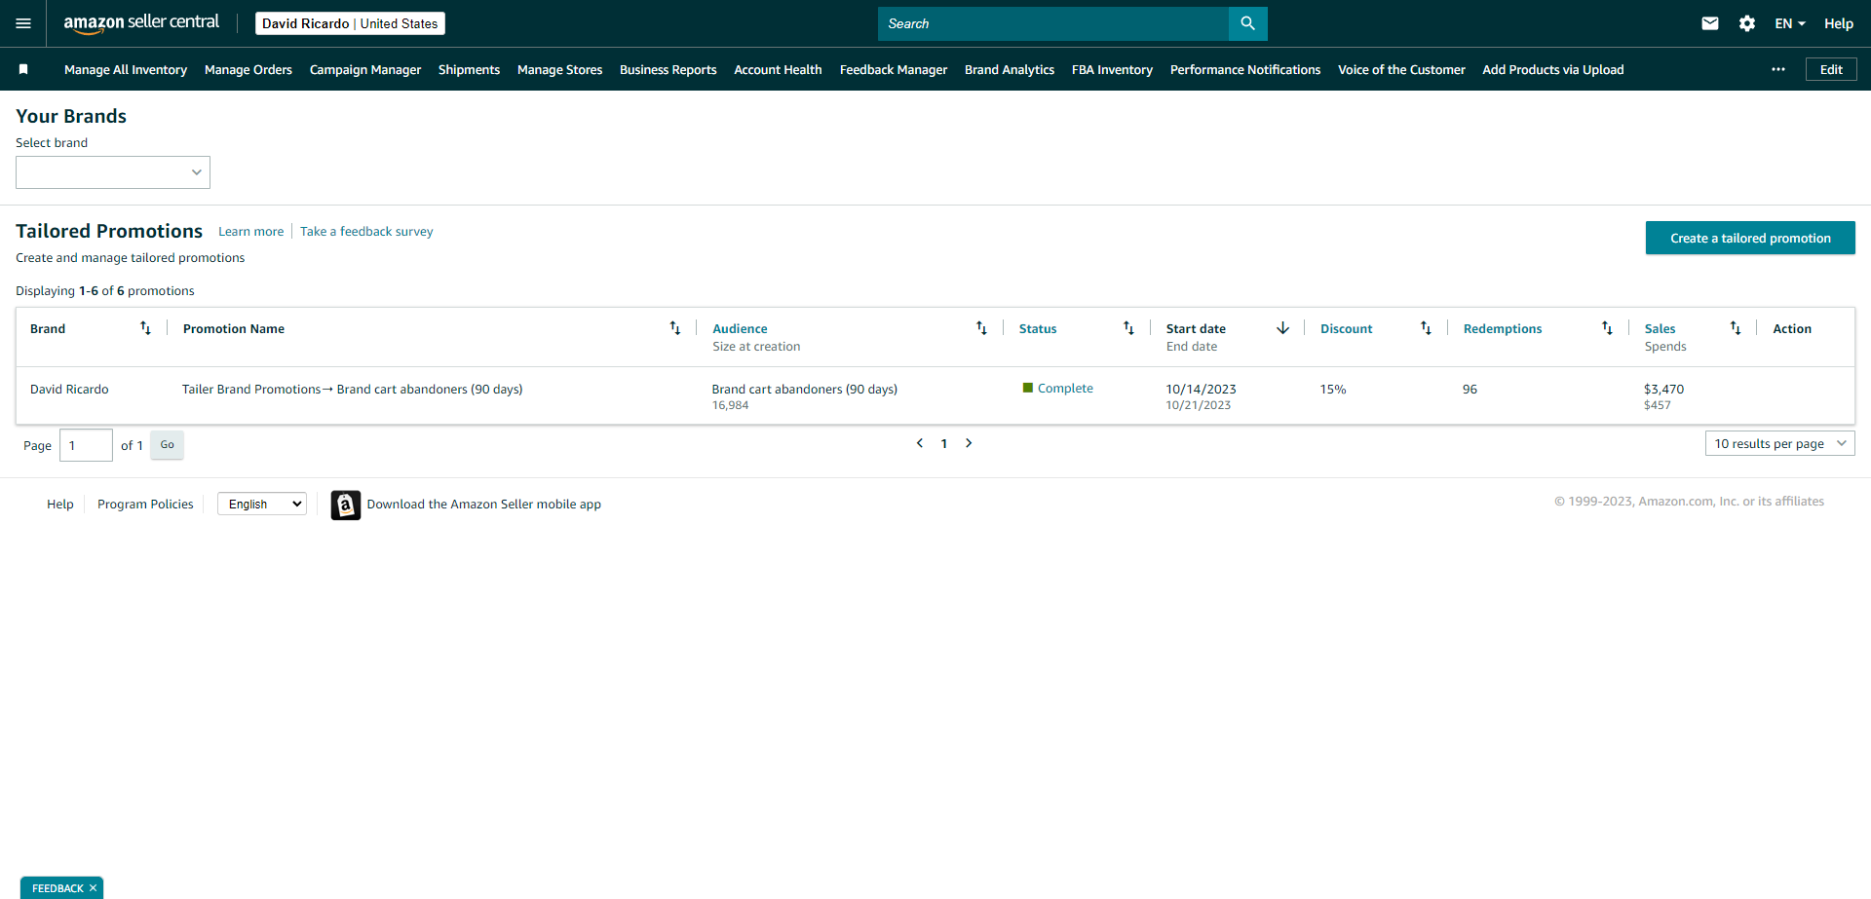Click the Redemptions column header
The height and width of the screenshot is (899, 1871).
[1503, 328]
